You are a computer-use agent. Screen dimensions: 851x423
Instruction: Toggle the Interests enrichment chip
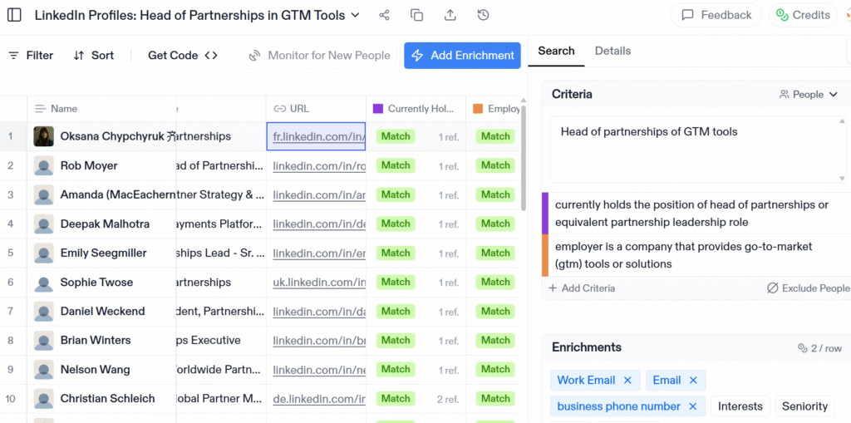point(740,406)
